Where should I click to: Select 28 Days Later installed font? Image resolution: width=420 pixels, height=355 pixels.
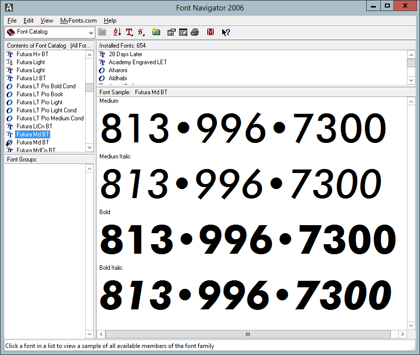pos(125,54)
